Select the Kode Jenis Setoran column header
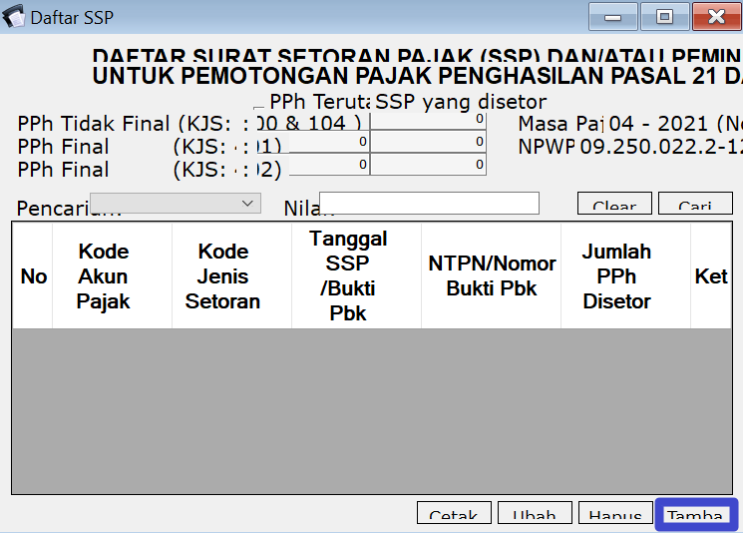The height and width of the screenshot is (533, 743). pyautogui.click(x=222, y=276)
